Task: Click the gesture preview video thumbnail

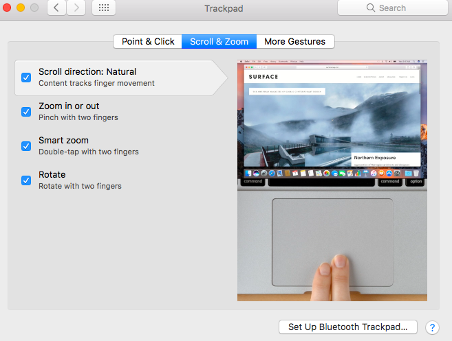Action: 332,180
